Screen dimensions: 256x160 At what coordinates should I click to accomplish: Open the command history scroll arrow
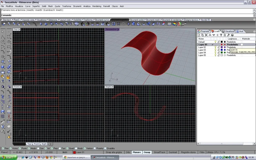[254, 10]
